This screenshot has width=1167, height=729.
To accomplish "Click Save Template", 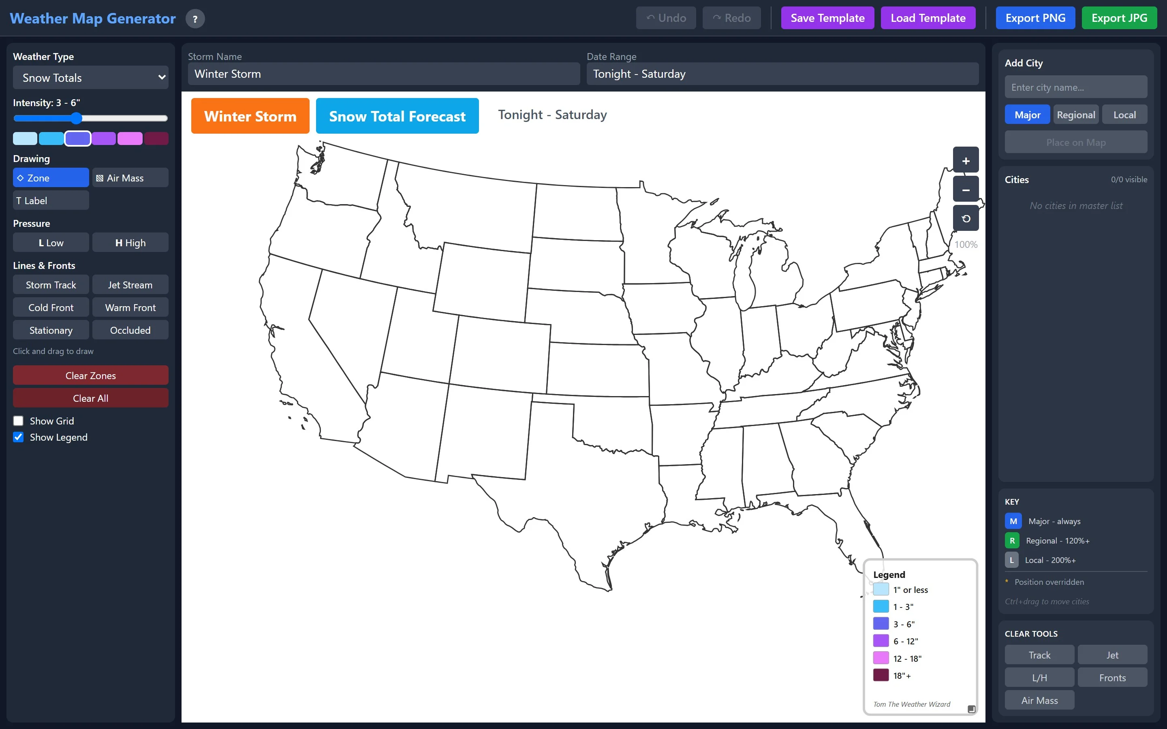I will click(827, 18).
